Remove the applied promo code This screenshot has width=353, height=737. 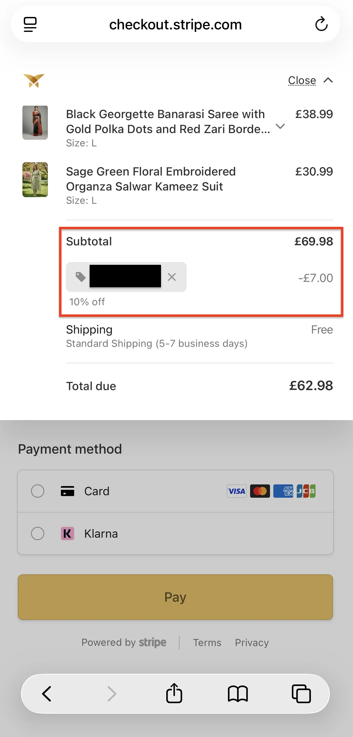(172, 277)
